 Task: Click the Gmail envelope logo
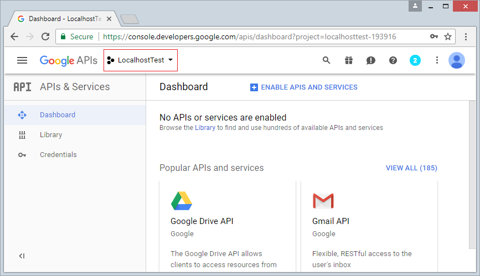pos(323,201)
